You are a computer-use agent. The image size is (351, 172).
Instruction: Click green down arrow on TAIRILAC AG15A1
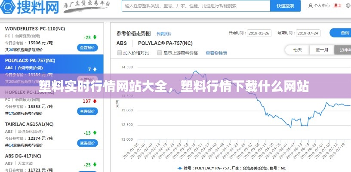(95, 133)
